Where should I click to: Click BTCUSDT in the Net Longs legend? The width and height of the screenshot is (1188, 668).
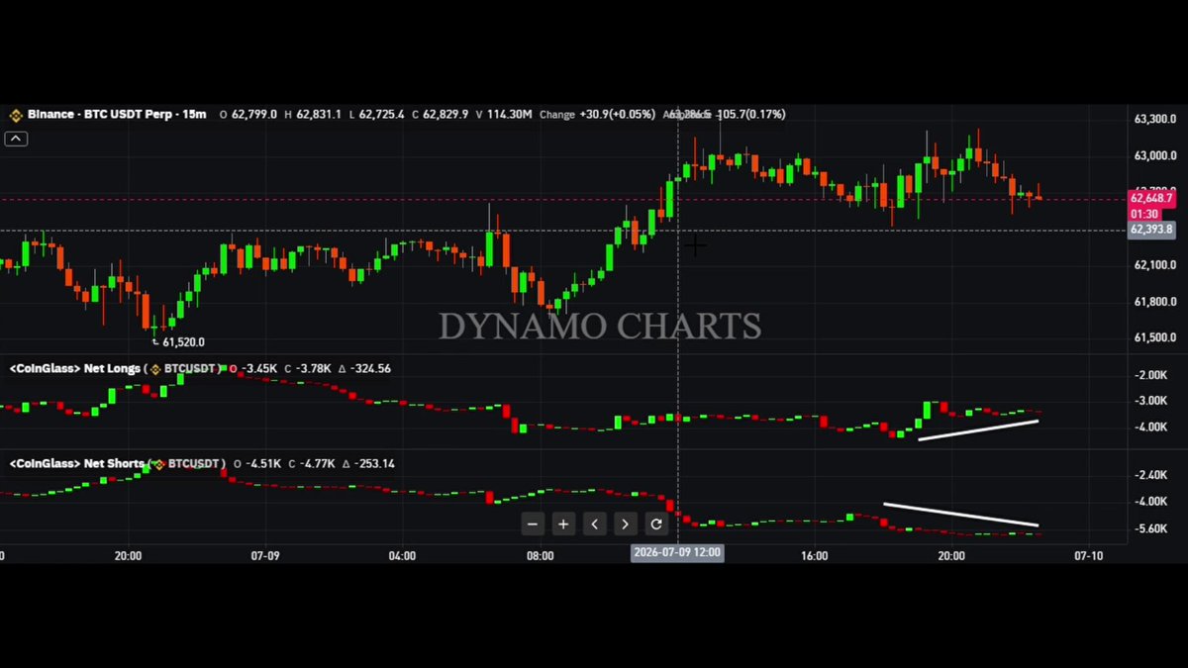click(188, 369)
